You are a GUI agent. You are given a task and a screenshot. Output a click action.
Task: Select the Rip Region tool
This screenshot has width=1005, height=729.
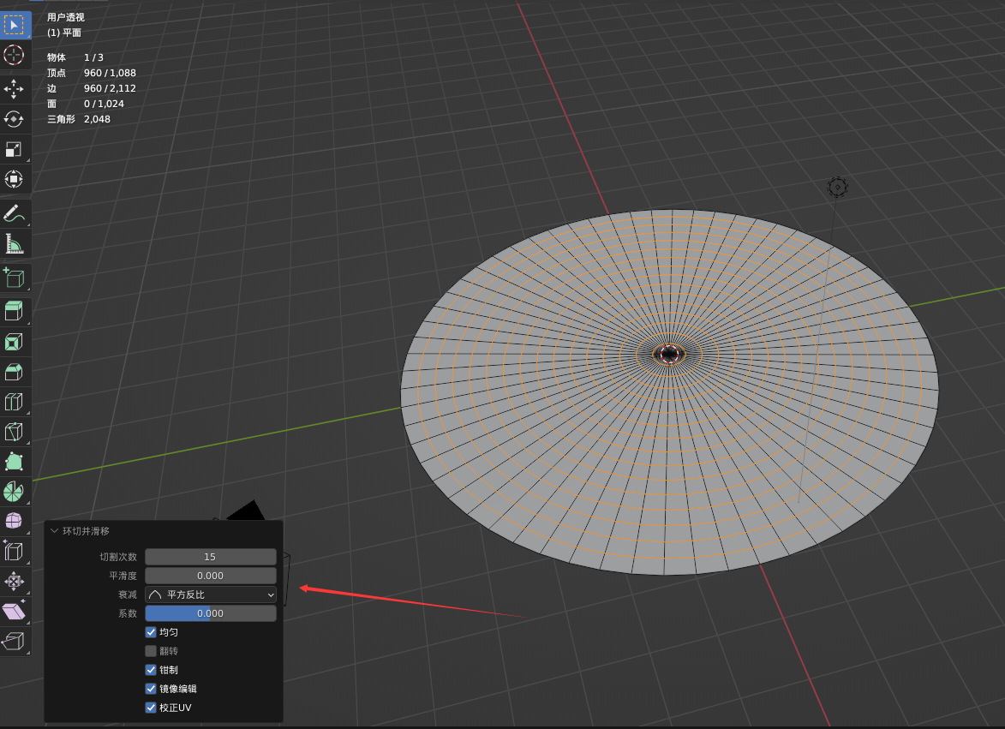(14, 642)
